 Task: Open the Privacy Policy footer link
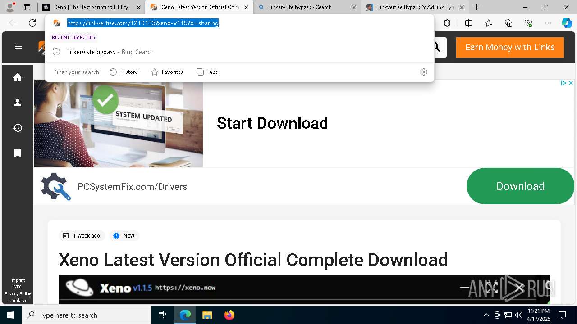(x=18, y=293)
